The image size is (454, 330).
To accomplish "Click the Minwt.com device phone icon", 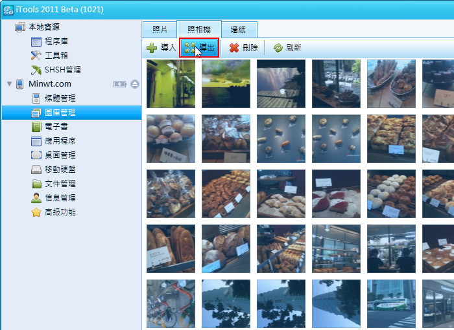I will point(20,84).
